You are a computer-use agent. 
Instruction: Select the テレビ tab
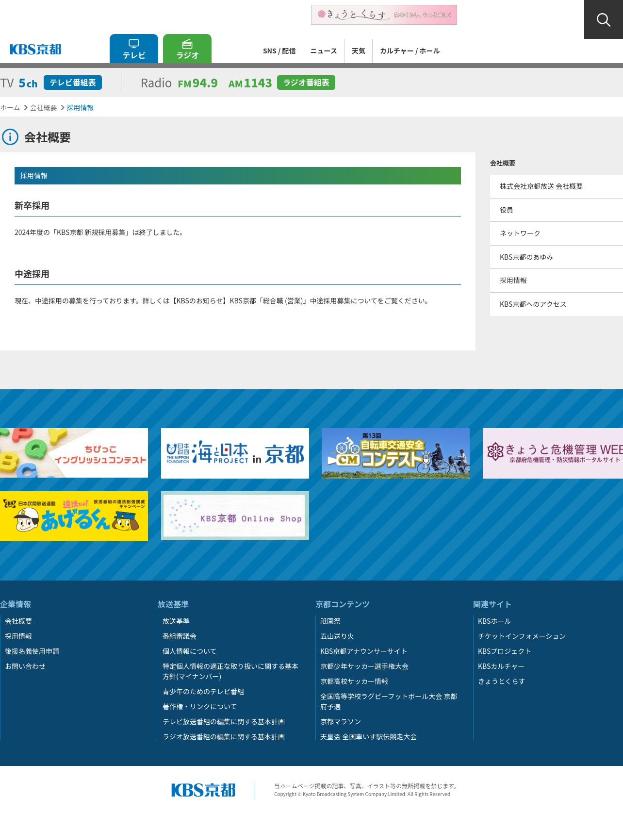tap(134, 49)
